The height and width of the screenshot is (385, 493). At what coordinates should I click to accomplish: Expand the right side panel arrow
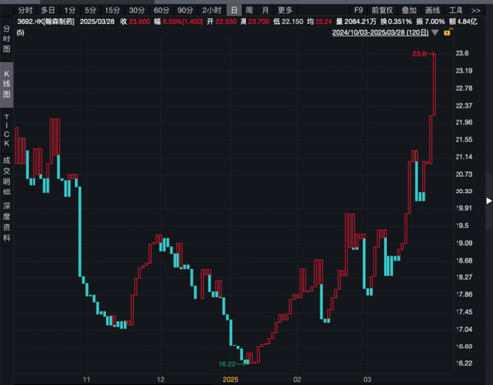click(x=489, y=201)
